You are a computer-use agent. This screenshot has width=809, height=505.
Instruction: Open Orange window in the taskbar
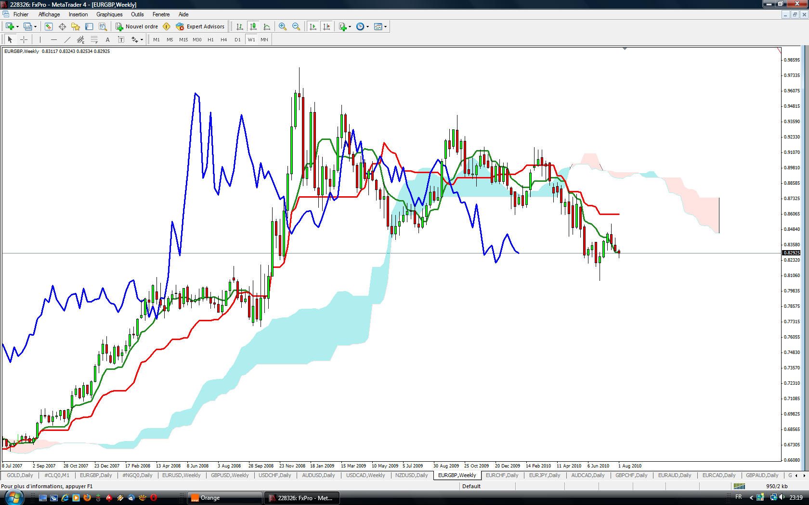coord(224,498)
